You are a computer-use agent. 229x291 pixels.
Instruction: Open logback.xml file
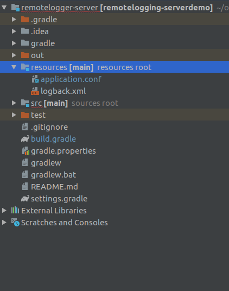tap(63, 91)
